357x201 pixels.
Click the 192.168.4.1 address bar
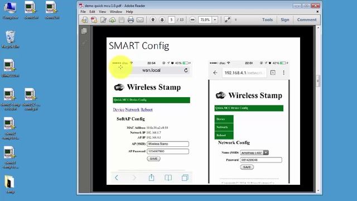[244, 73]
